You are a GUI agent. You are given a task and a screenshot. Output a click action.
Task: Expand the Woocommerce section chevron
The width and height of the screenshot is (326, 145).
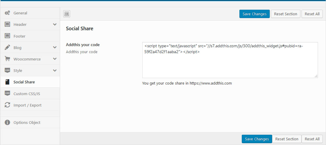pyautogui.click(x=55, y=59)
